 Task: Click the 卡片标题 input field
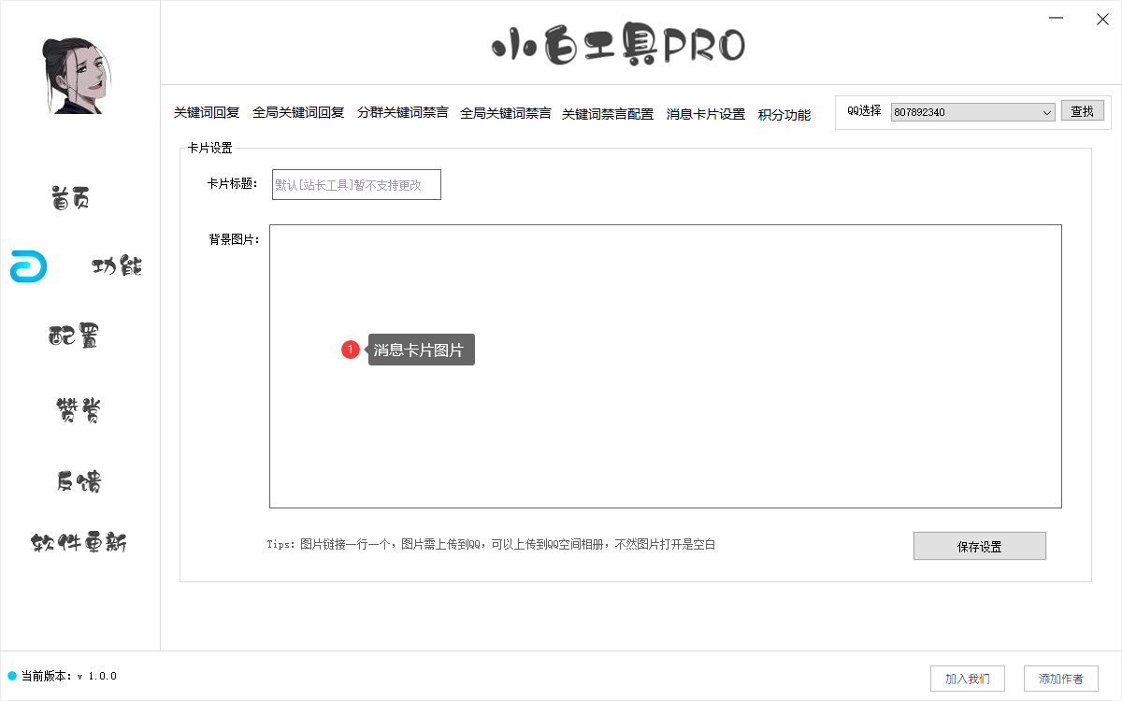(x=355, y=184)
